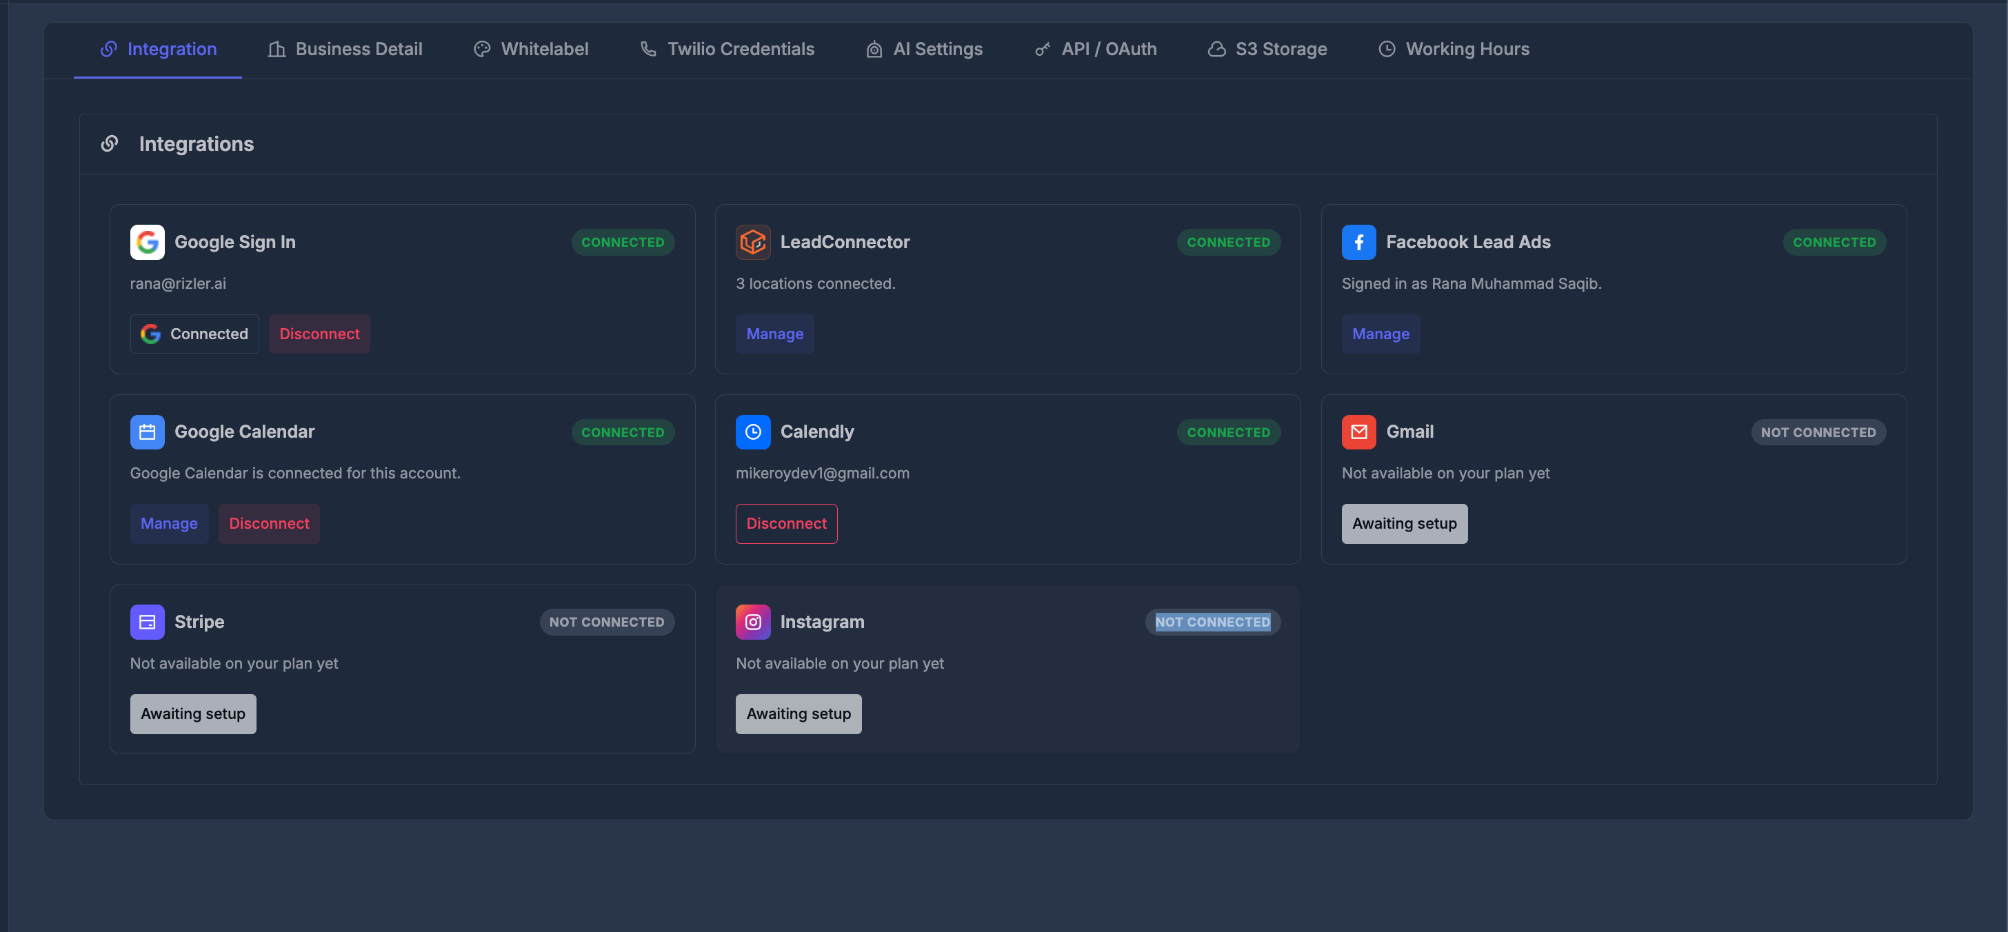Screen dimensions: 2008x932
Task: Click the rana@rizler.ai email text
Action: (178, 283)
